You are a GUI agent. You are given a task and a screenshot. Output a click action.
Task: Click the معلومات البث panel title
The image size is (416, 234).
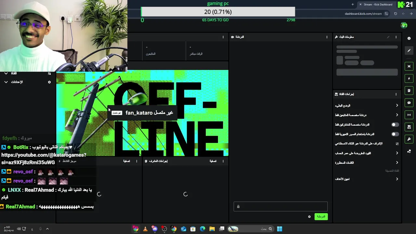pos(346,37)
